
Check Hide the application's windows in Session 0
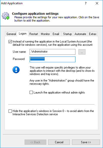tap(10, 111)
